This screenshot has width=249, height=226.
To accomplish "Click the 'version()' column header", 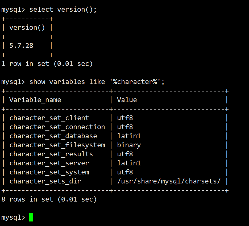I will (27, 28).
